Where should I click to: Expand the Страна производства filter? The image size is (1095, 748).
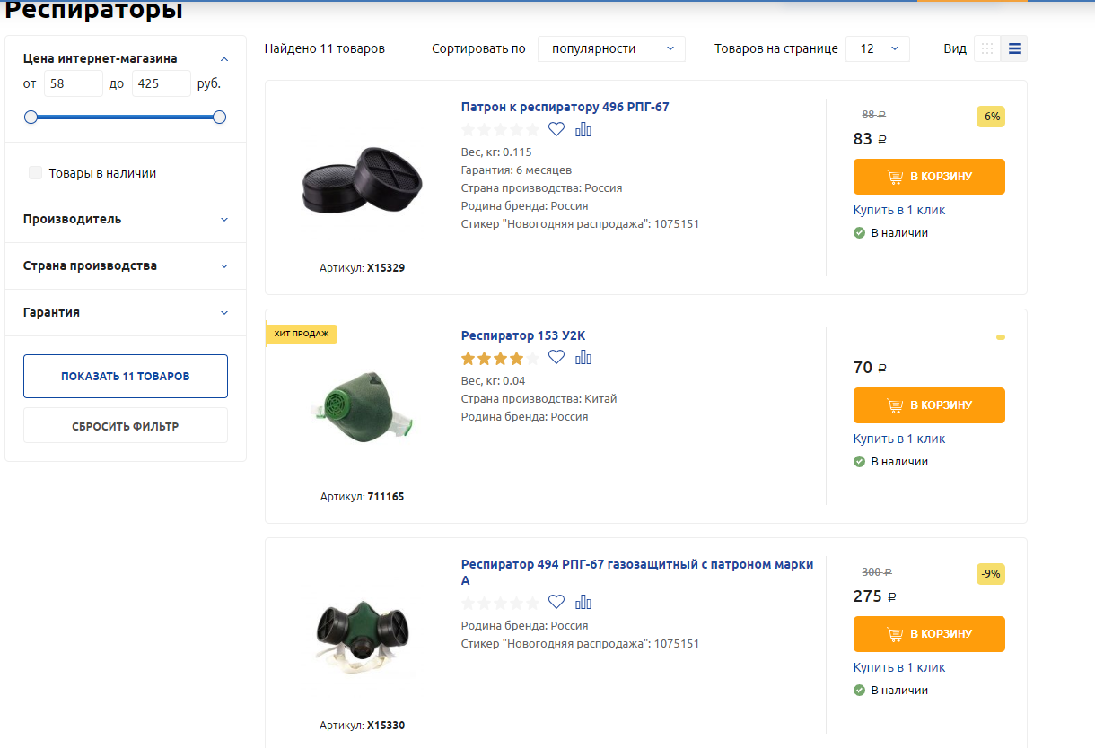click(126, 265)
